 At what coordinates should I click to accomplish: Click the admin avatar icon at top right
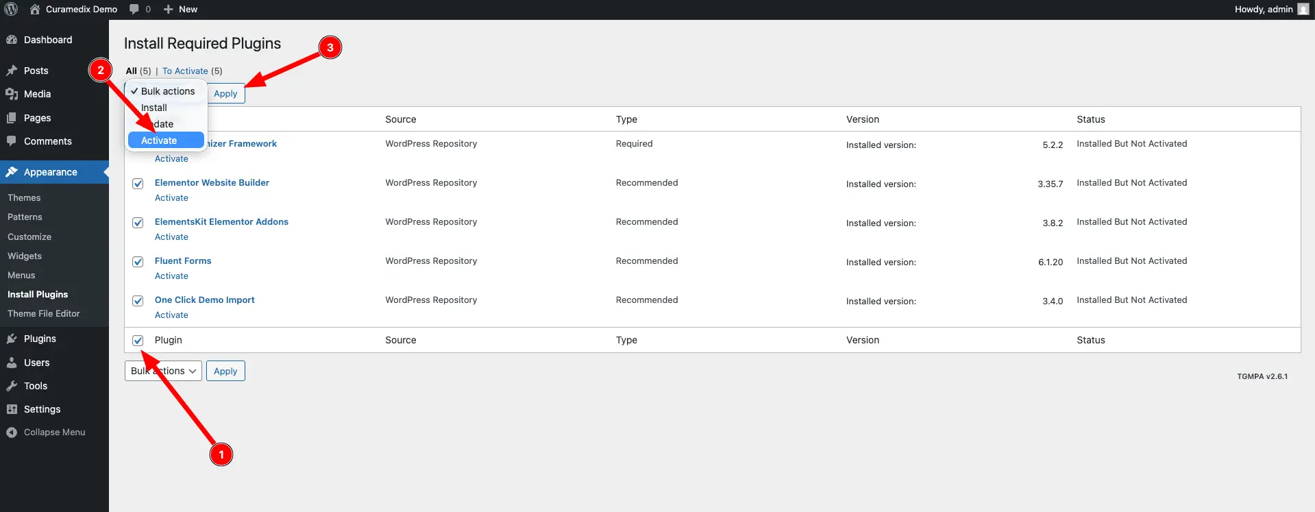1303,9
